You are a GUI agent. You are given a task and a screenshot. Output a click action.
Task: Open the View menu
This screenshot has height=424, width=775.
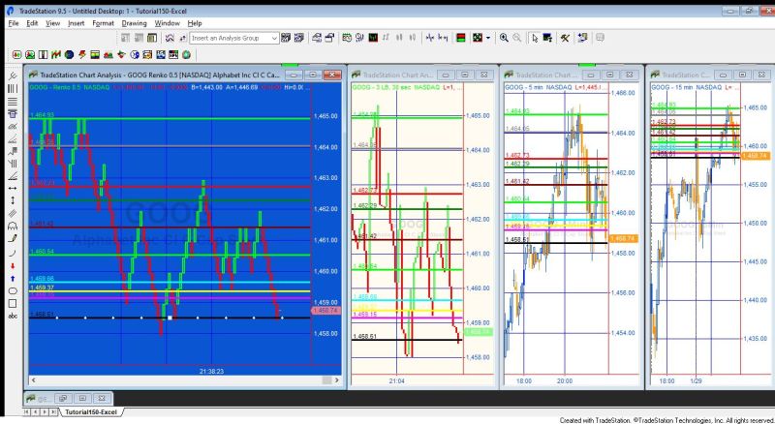click(x=53, y=23)
